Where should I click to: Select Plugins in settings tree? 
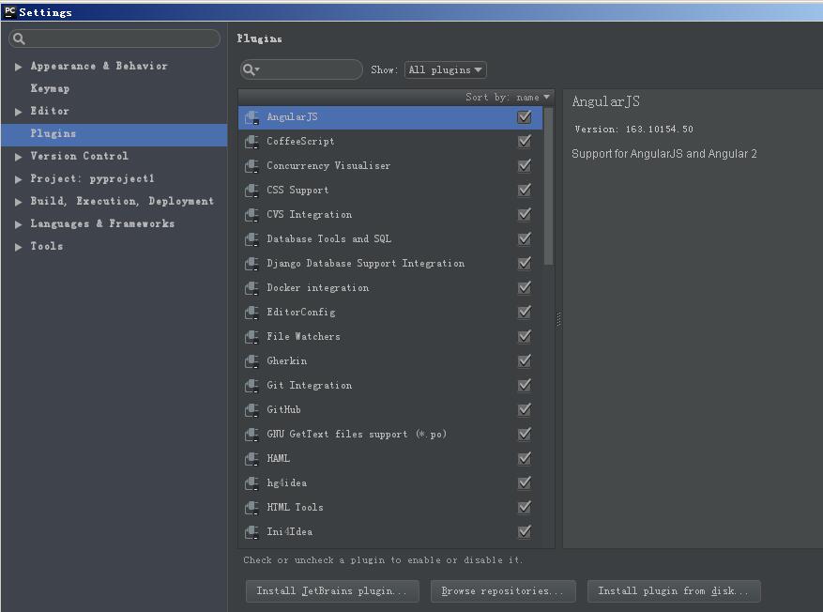pyautogui.click(x=114, y=134)
